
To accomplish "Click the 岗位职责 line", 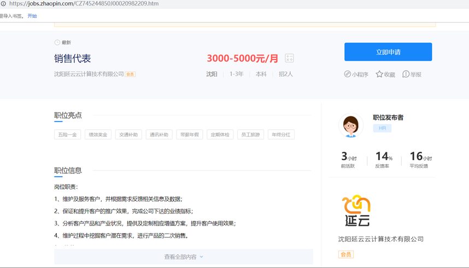I will tap(66, 187).
